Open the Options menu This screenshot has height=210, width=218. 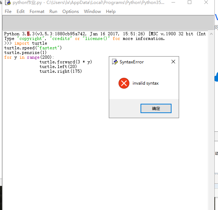[71, 12]
